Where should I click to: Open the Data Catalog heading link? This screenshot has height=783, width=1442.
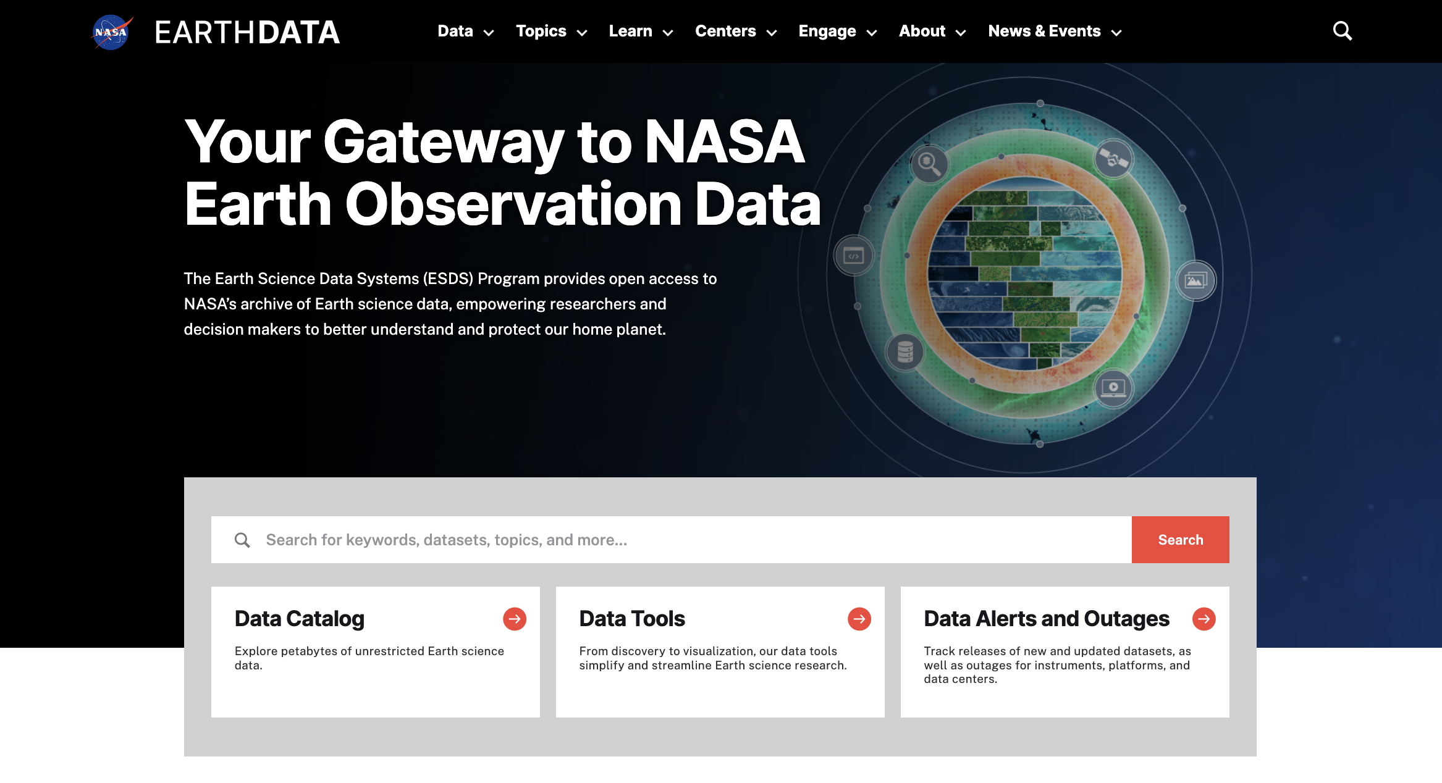tap(299, 619)
